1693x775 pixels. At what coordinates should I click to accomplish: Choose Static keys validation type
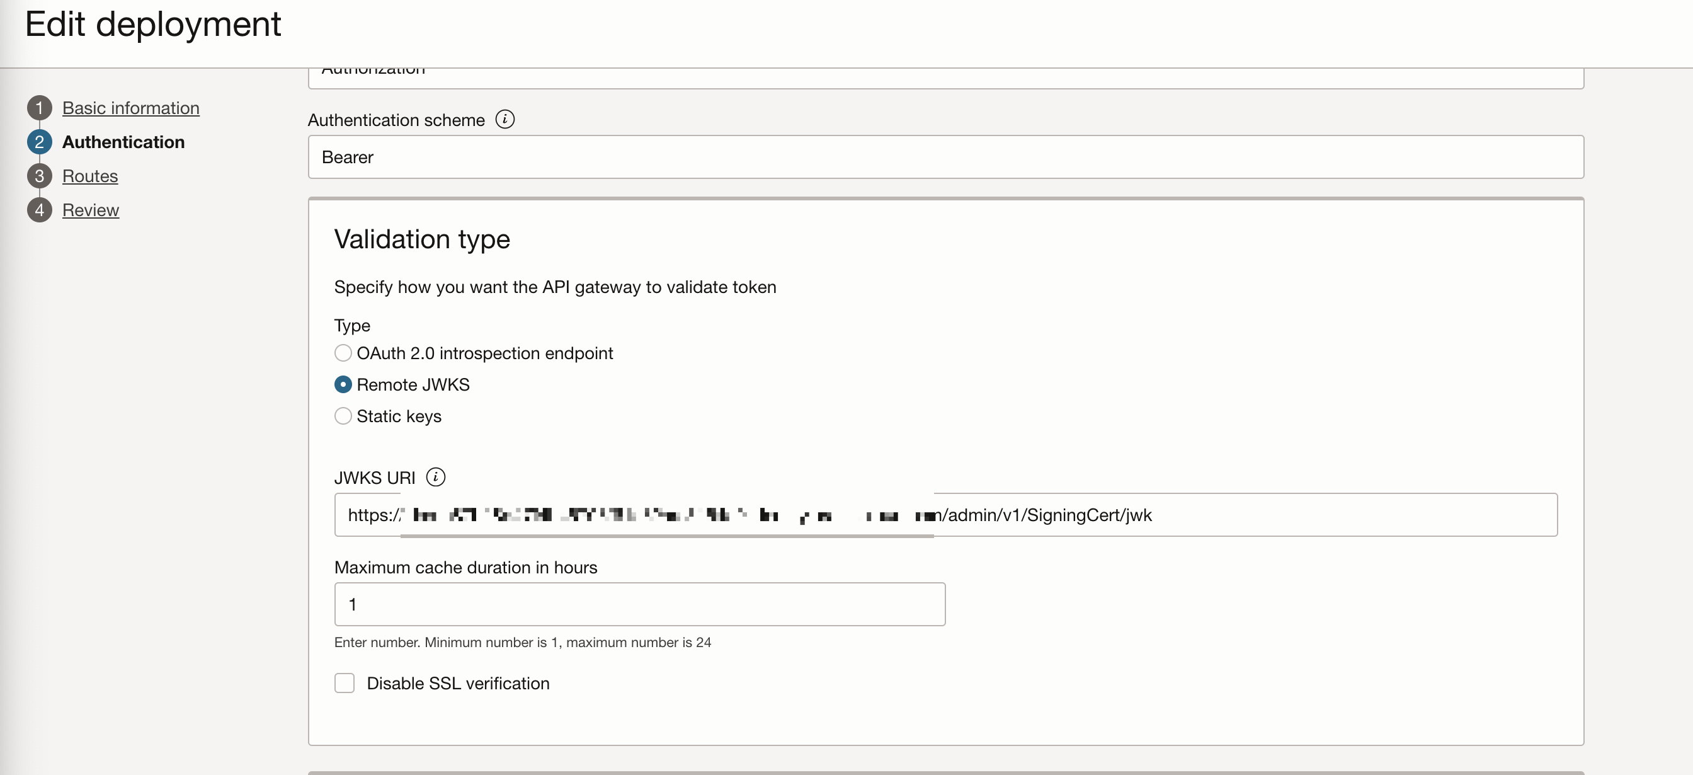tap(343, 416)
